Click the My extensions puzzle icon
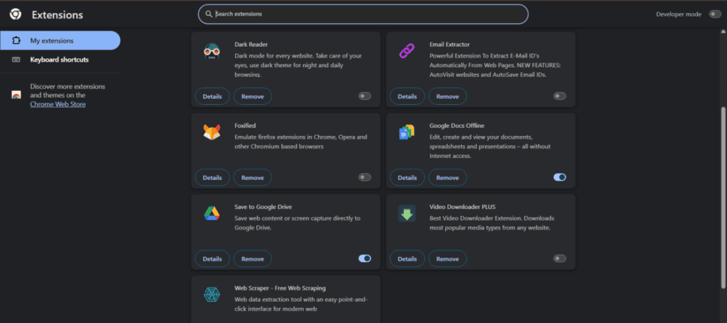This screenshot has width=727, height=323. 16,40
